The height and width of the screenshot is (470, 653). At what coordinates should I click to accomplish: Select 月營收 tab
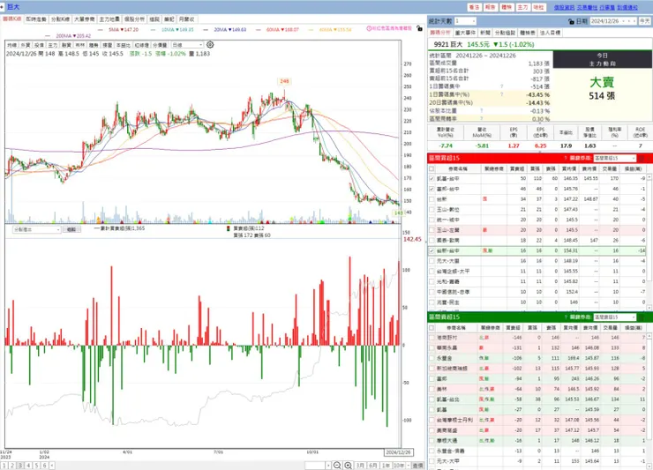186,19
